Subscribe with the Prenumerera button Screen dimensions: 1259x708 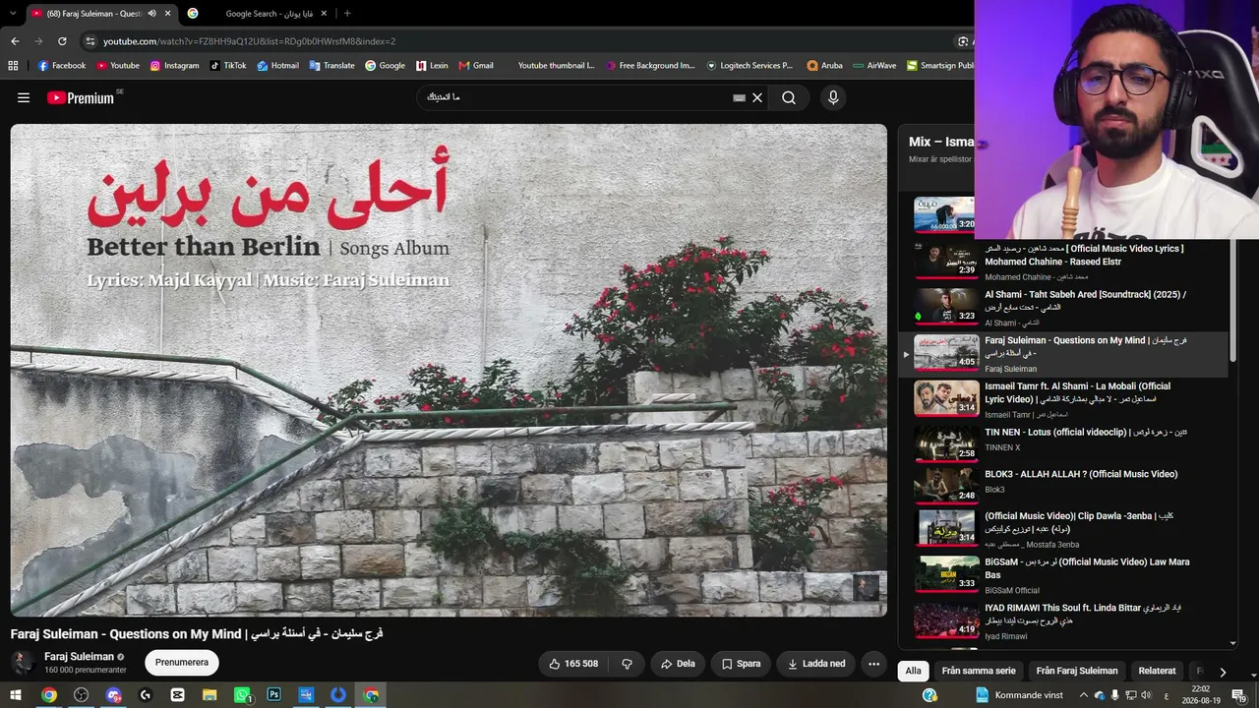tap(182, 663)
